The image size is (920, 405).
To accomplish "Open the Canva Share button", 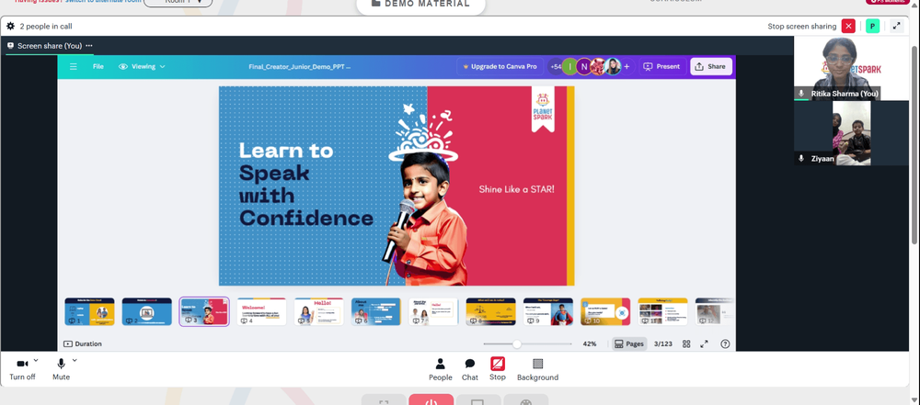I will [x=710, y=66].
